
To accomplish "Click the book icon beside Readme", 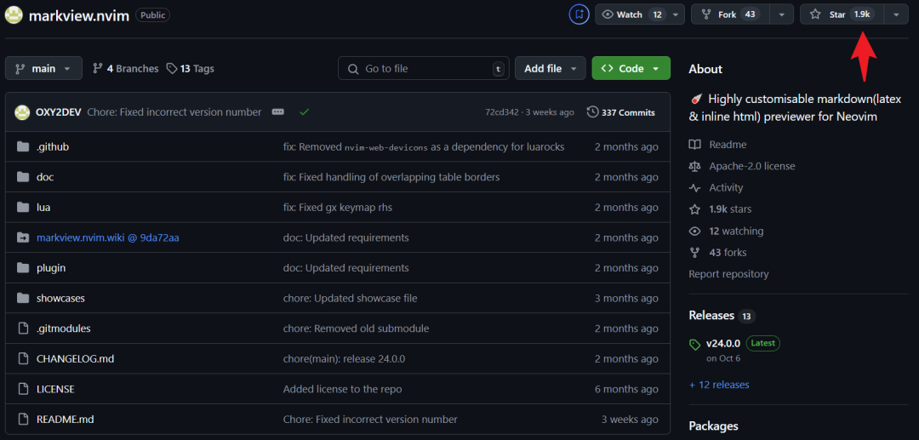I will pyautogui.click(x=694, y=145).
